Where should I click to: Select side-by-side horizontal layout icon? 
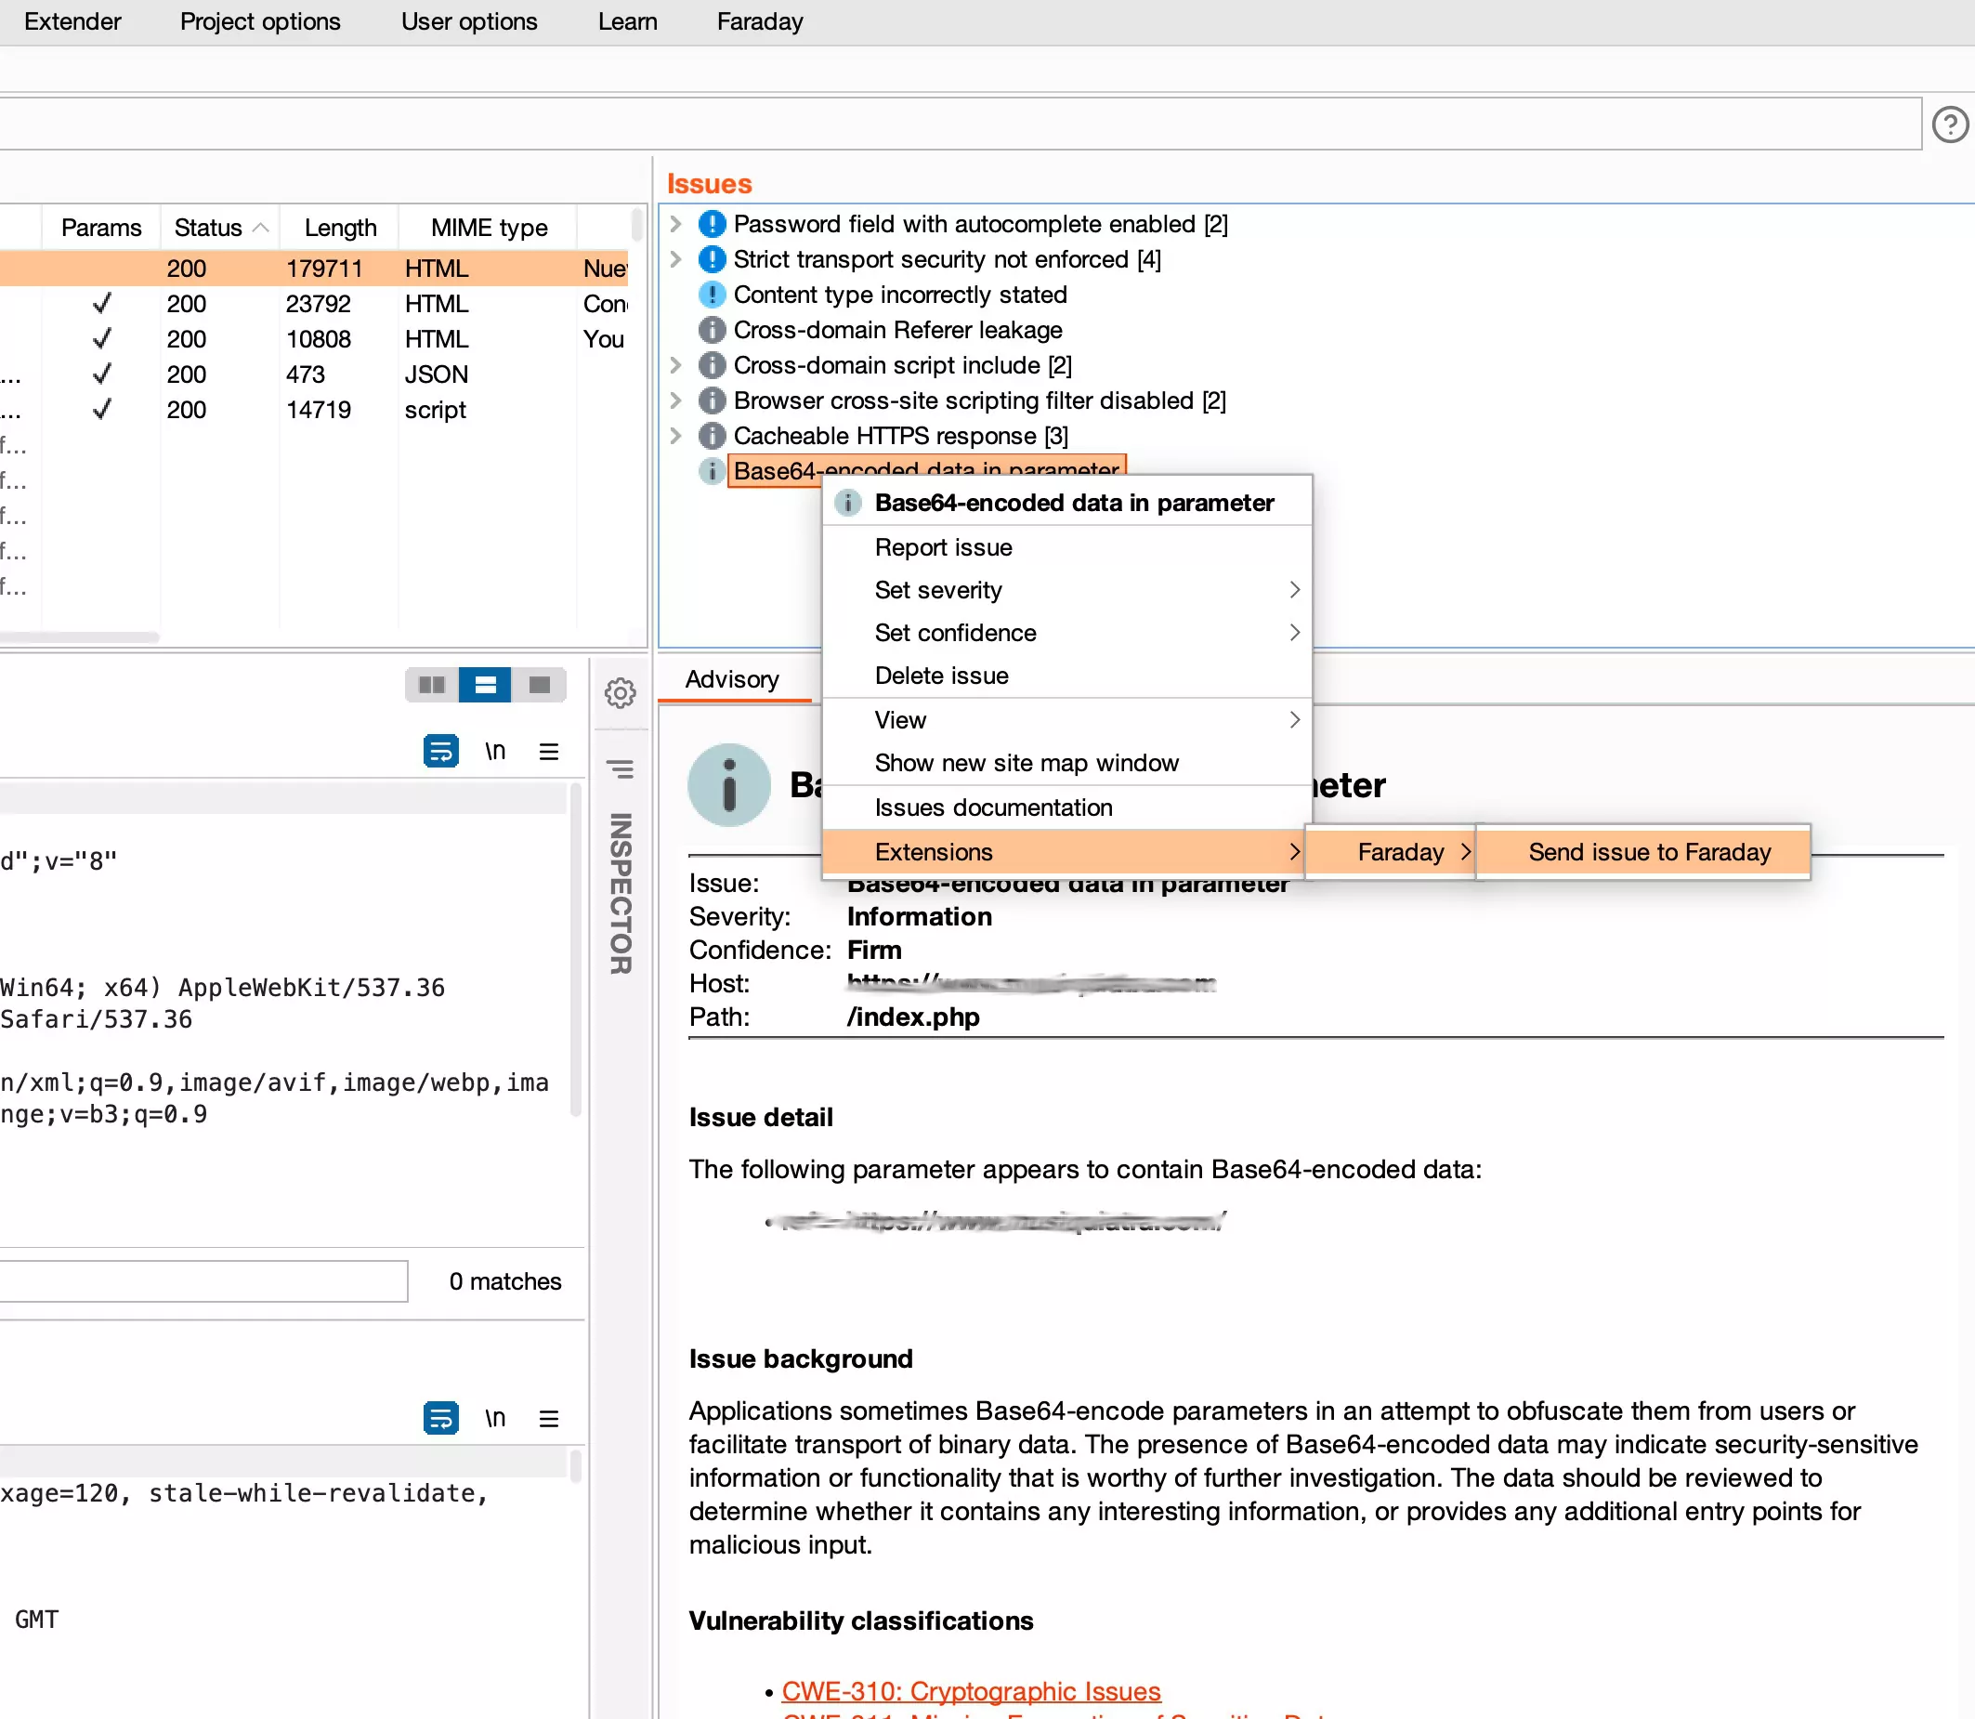pos(432,685)
